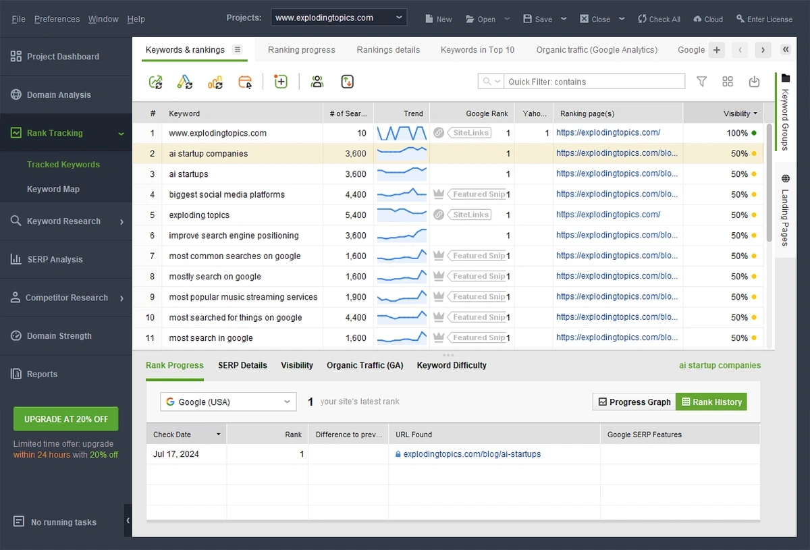
Task: Expand Keyword Research submenu arrow
Action: point(122,221)
